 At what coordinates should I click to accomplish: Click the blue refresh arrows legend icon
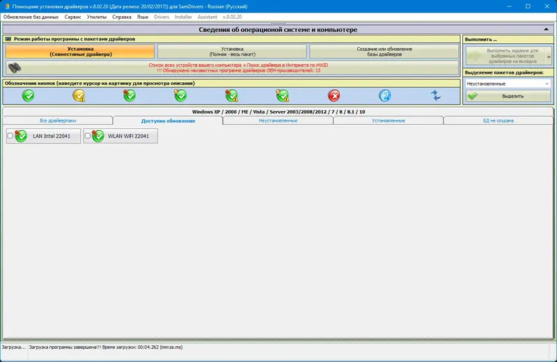(436, 95)
